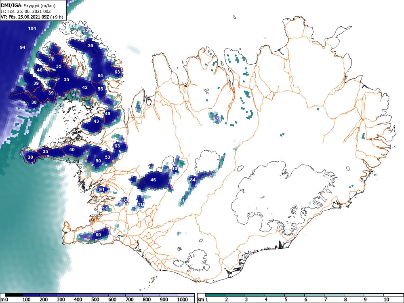
Task: Select the 326 value near the northwest tip
Action: click(87, 30)
